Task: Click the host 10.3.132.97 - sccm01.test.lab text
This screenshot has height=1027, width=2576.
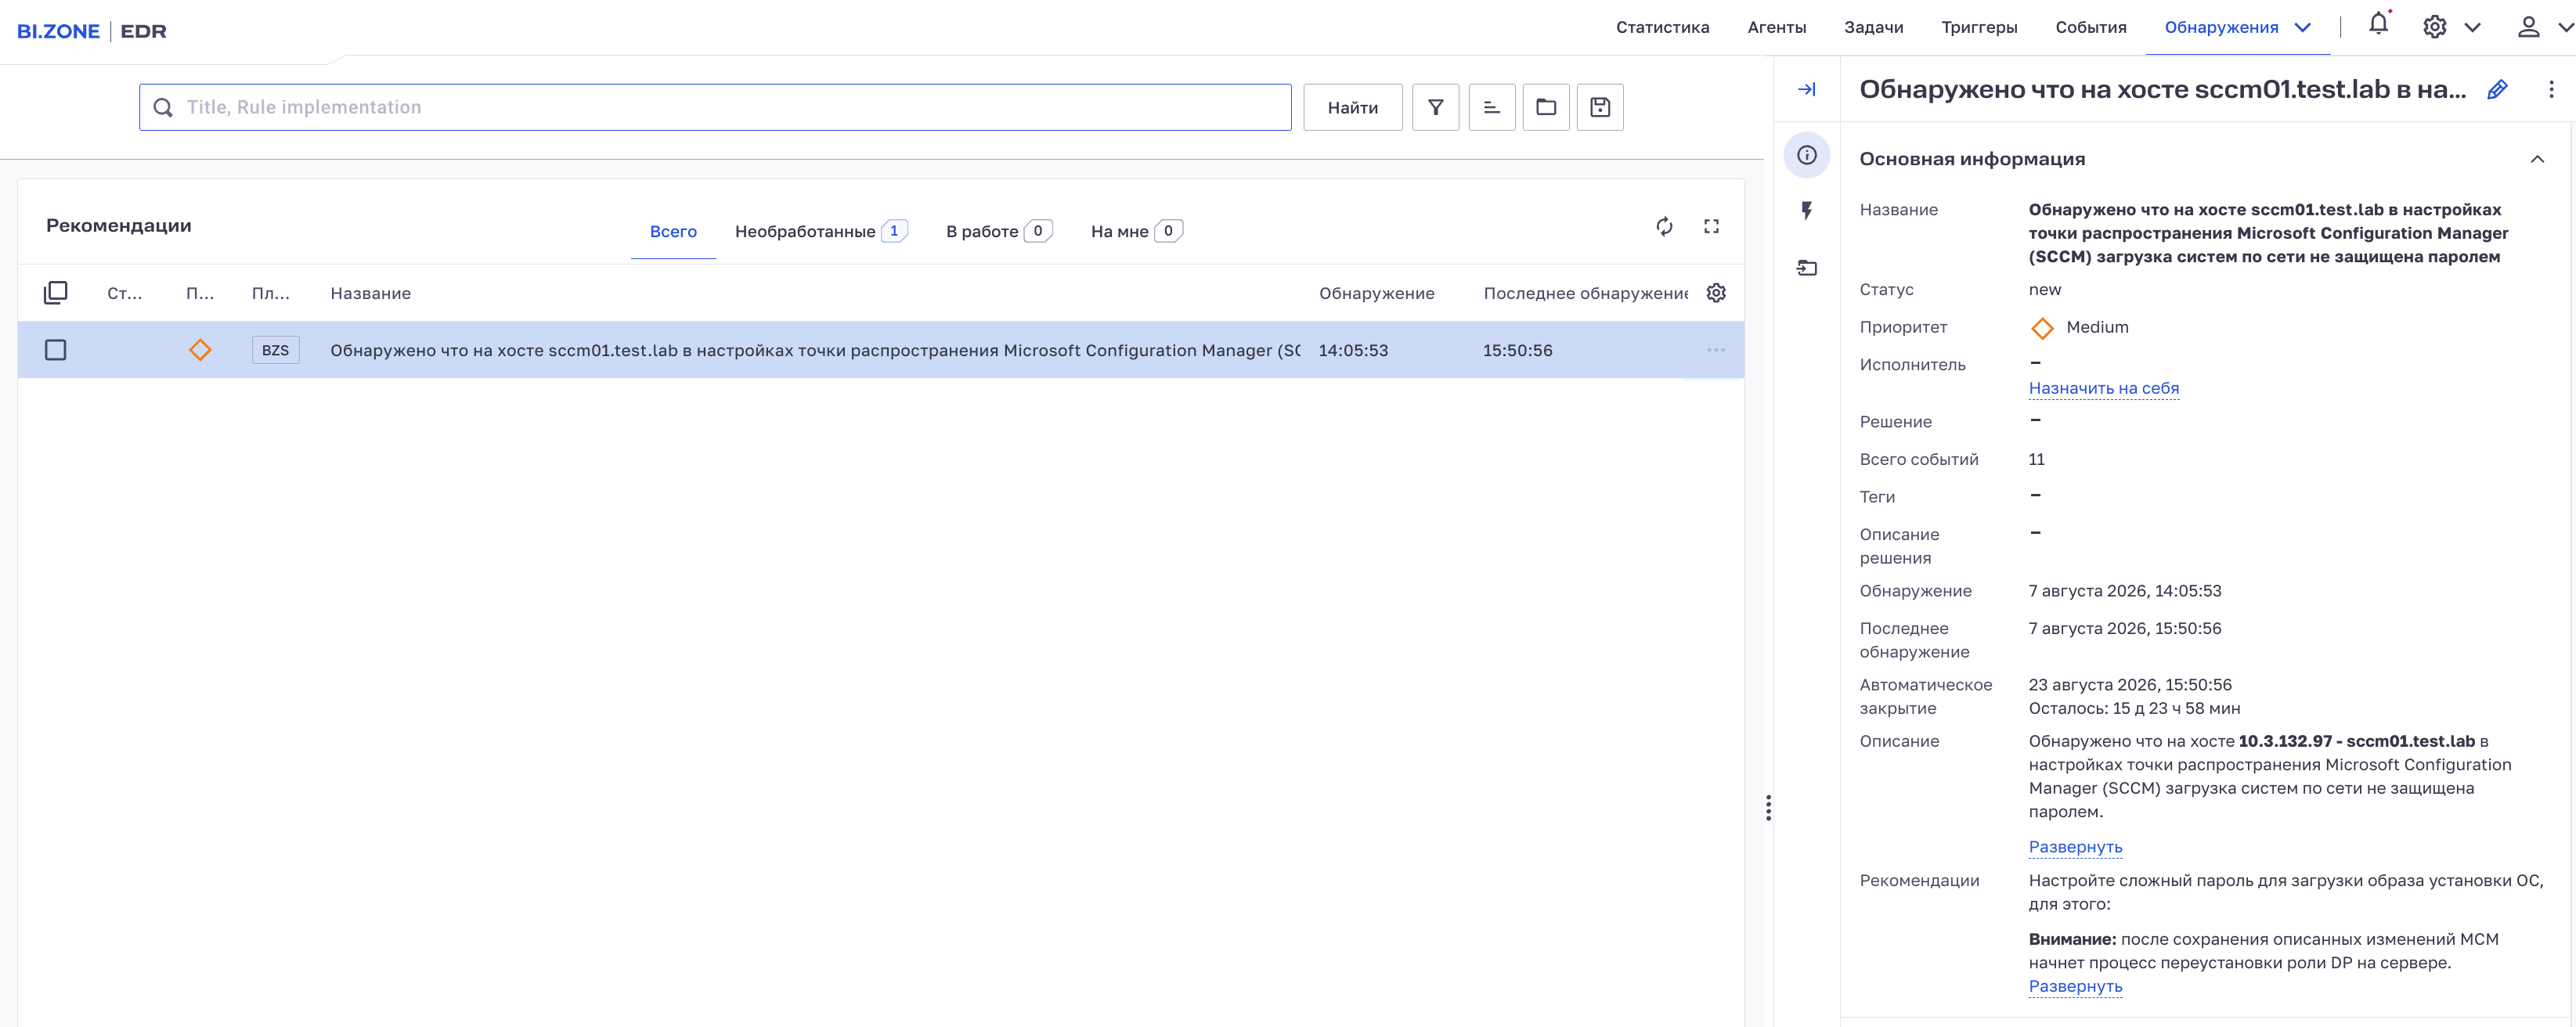Action: [x=2356, y=741]
